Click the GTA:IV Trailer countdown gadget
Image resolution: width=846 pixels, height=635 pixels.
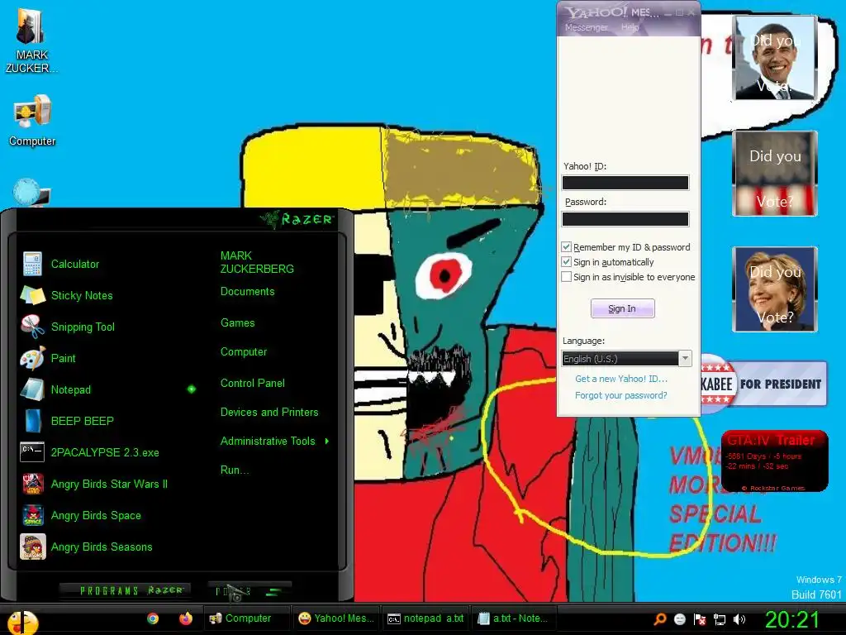point(774,461)
